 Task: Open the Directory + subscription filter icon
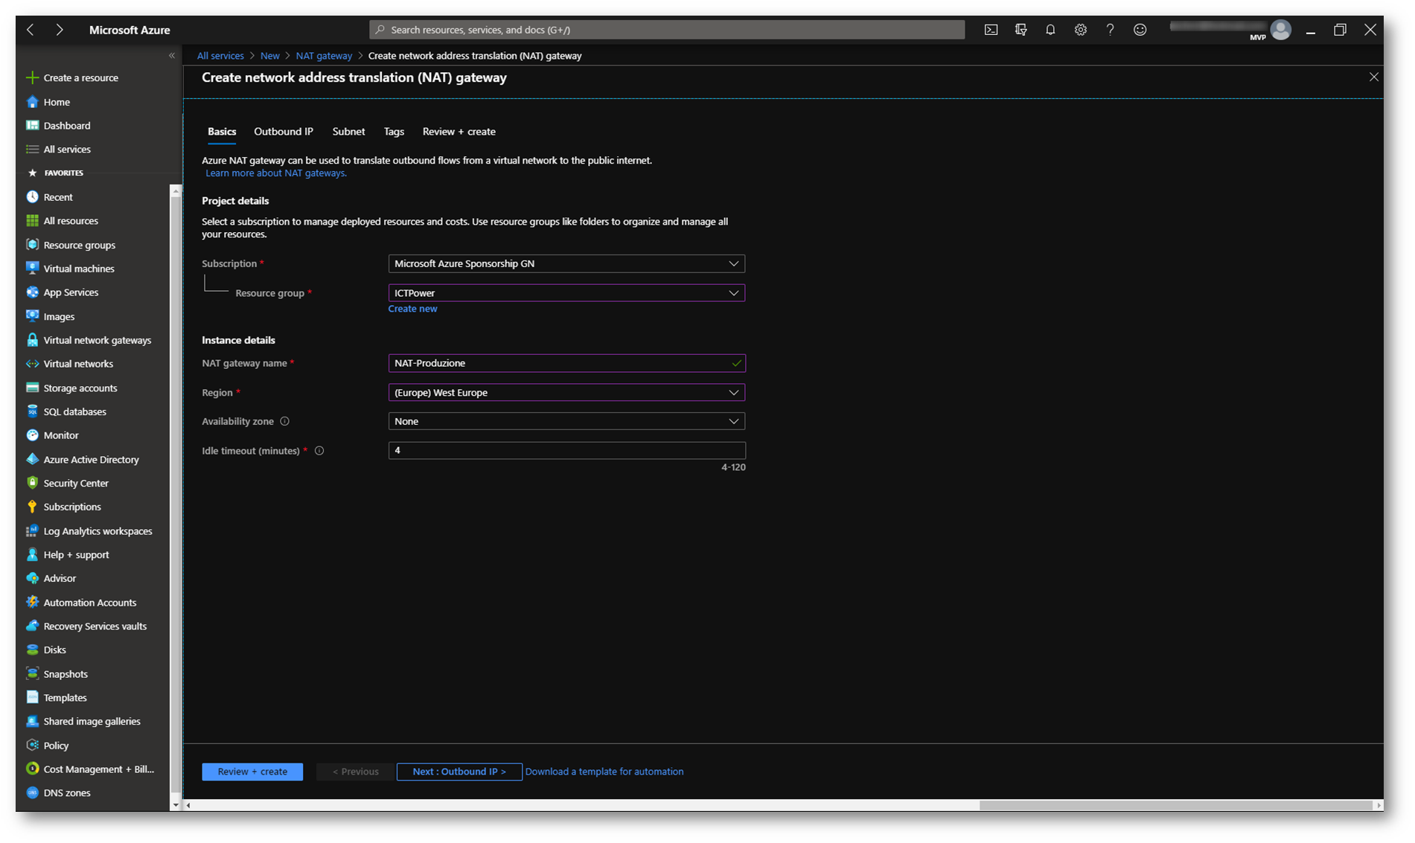tap(1020, 30)
